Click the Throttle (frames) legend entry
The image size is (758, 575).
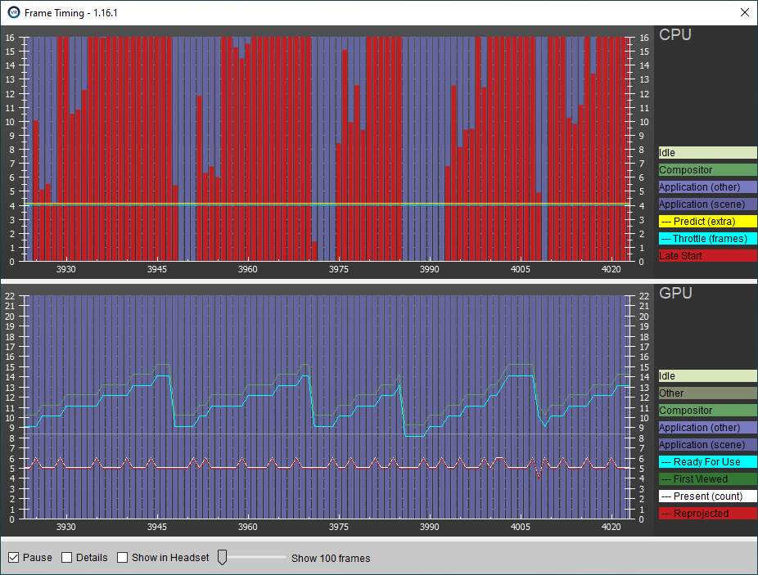707,239
